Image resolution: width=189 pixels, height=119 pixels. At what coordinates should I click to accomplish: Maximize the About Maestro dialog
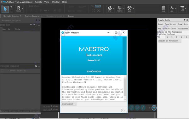(x=116, y=33)
